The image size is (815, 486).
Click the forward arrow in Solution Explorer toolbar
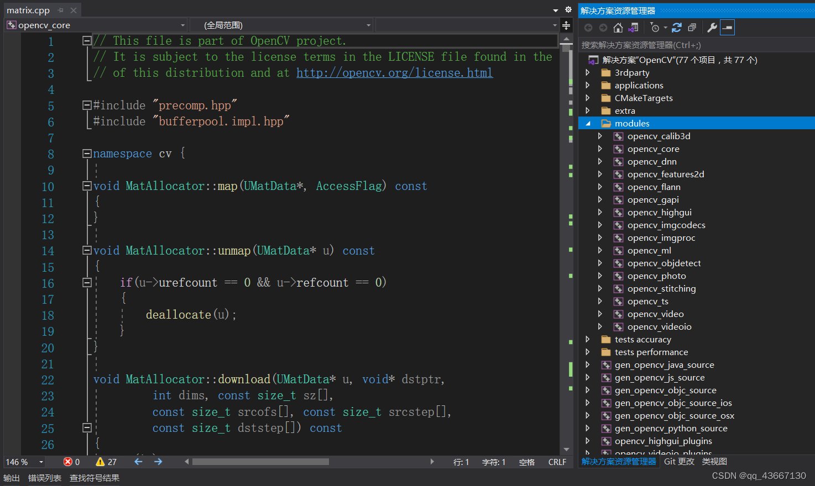click(x=603, y=28)
